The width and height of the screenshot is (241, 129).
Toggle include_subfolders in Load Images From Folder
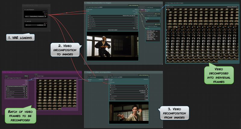(26, 97)
